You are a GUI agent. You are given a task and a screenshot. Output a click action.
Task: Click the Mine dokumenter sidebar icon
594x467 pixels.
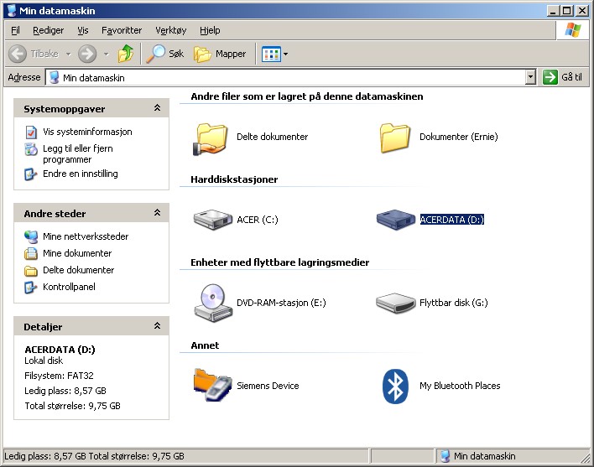31,253
